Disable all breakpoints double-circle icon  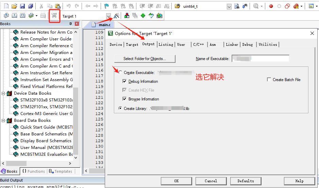pyautogui.click(x=287, y=6)
